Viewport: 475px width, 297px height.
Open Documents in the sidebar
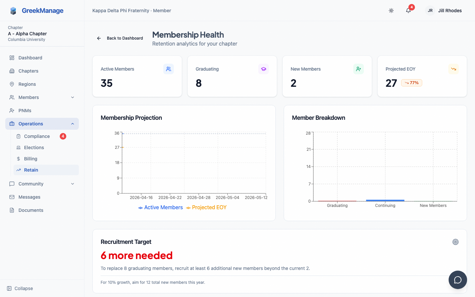click(42, 210)
